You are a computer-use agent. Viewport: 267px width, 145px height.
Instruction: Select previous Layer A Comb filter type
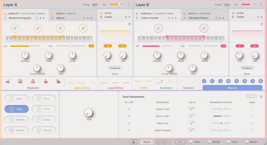[126, 17]
